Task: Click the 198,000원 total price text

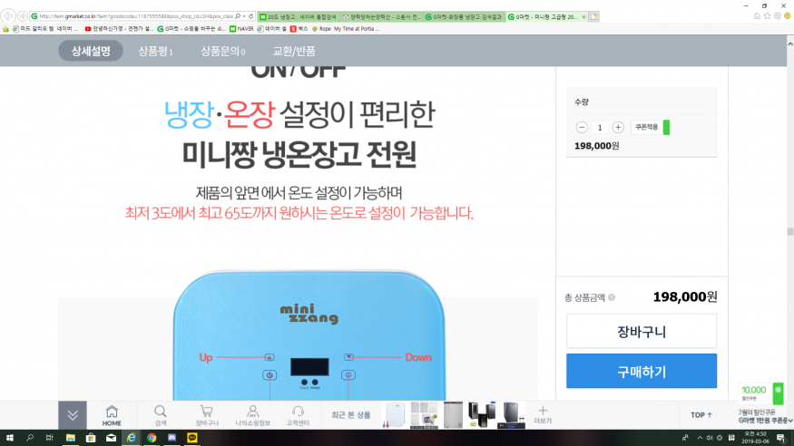Action: (x=684, y=296)
